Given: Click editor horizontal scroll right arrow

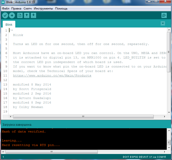Looking at the screenshot, I should coord(164,116).
